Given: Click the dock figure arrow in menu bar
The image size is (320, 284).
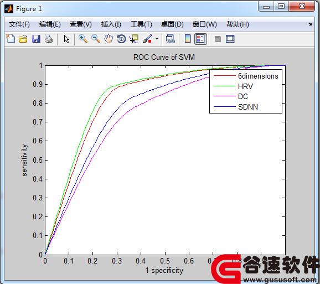Looking at the screenshot, I should [310, 24].
